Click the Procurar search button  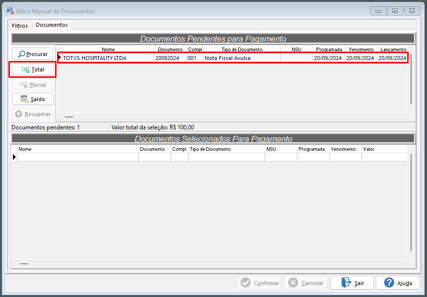[33, 54]
